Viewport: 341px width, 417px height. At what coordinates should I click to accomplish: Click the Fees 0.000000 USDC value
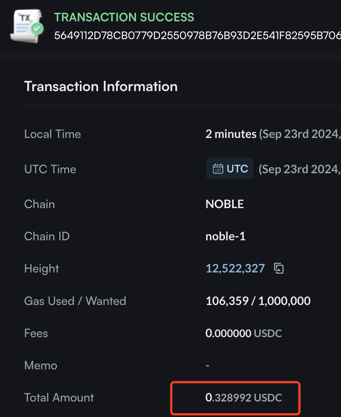click(x=243, y=333)
